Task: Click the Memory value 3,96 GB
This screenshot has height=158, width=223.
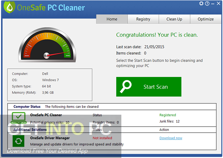Action: (x=48, y=93)
